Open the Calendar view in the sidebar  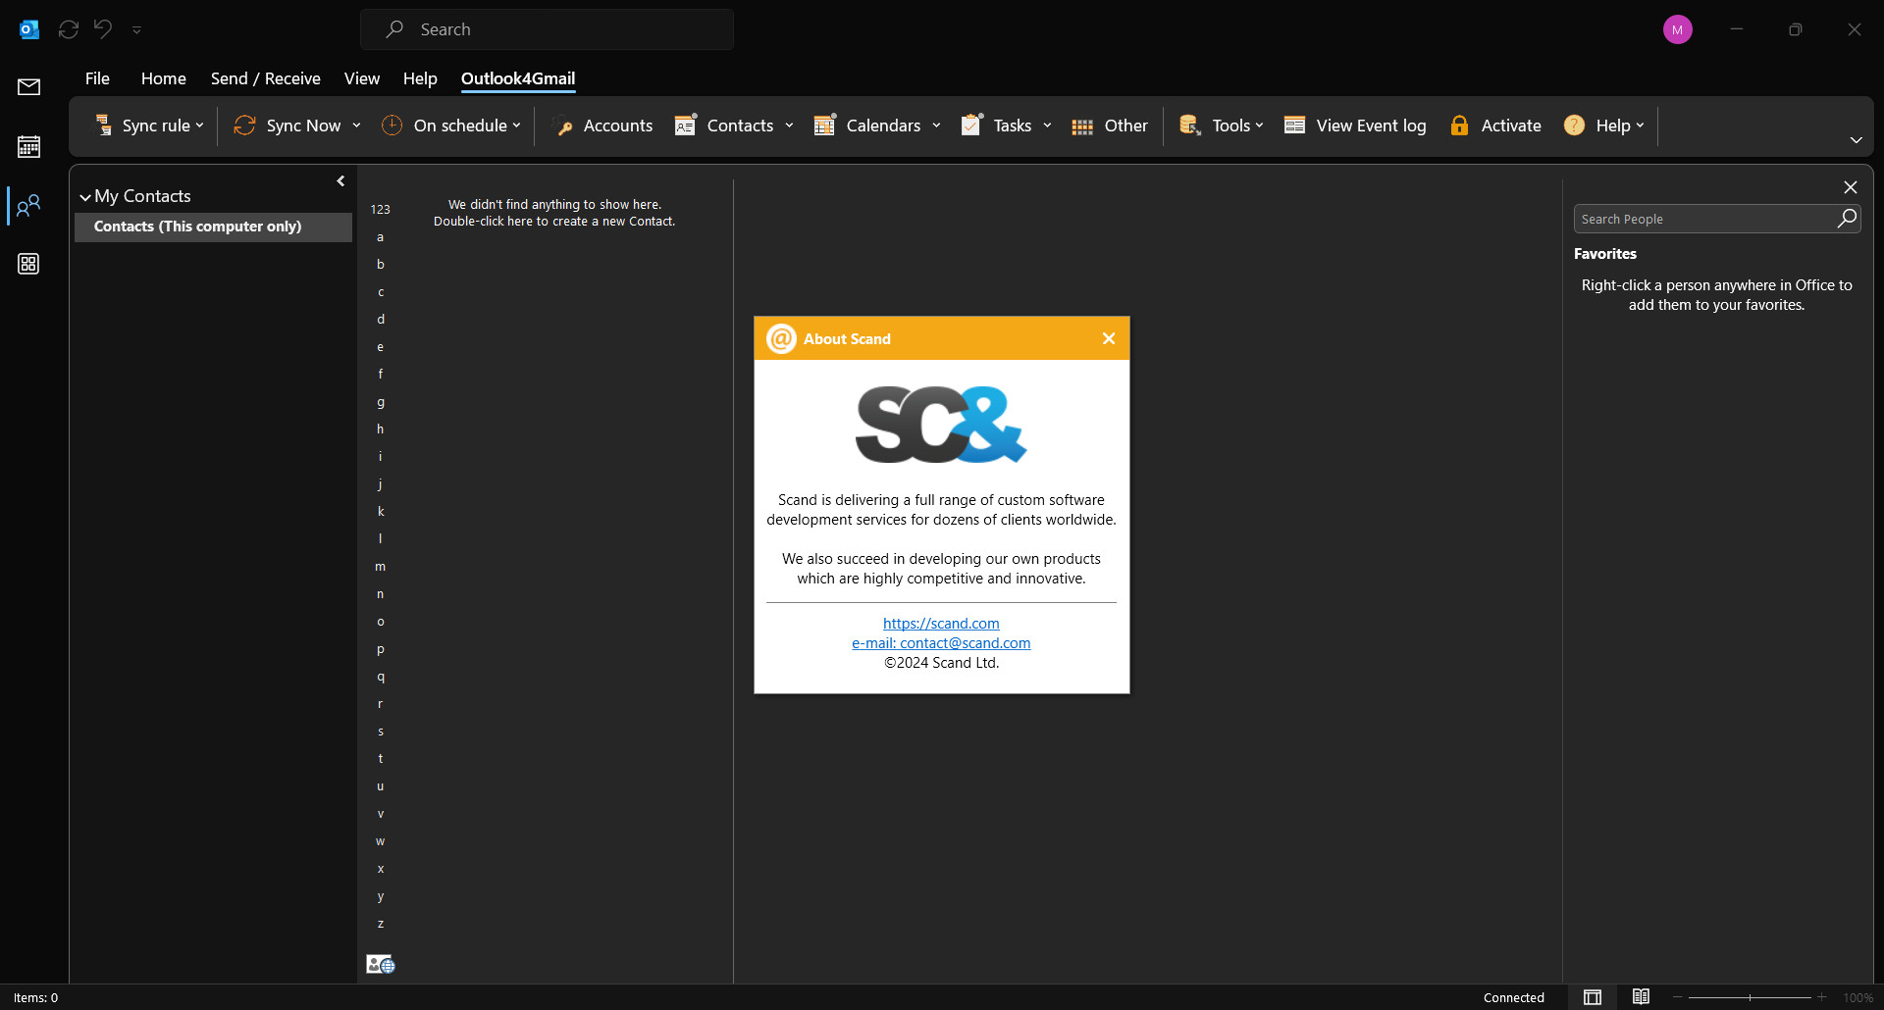point(28,147)
